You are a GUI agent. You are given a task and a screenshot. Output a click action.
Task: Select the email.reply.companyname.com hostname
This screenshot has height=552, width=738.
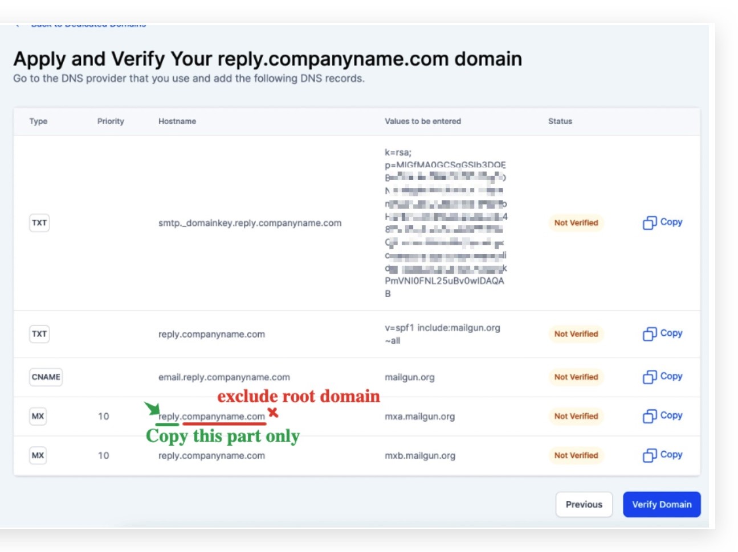click(x=224, y=377)
